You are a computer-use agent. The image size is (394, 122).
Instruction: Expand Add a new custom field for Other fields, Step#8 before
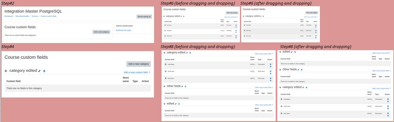click(x=264, y=87)
